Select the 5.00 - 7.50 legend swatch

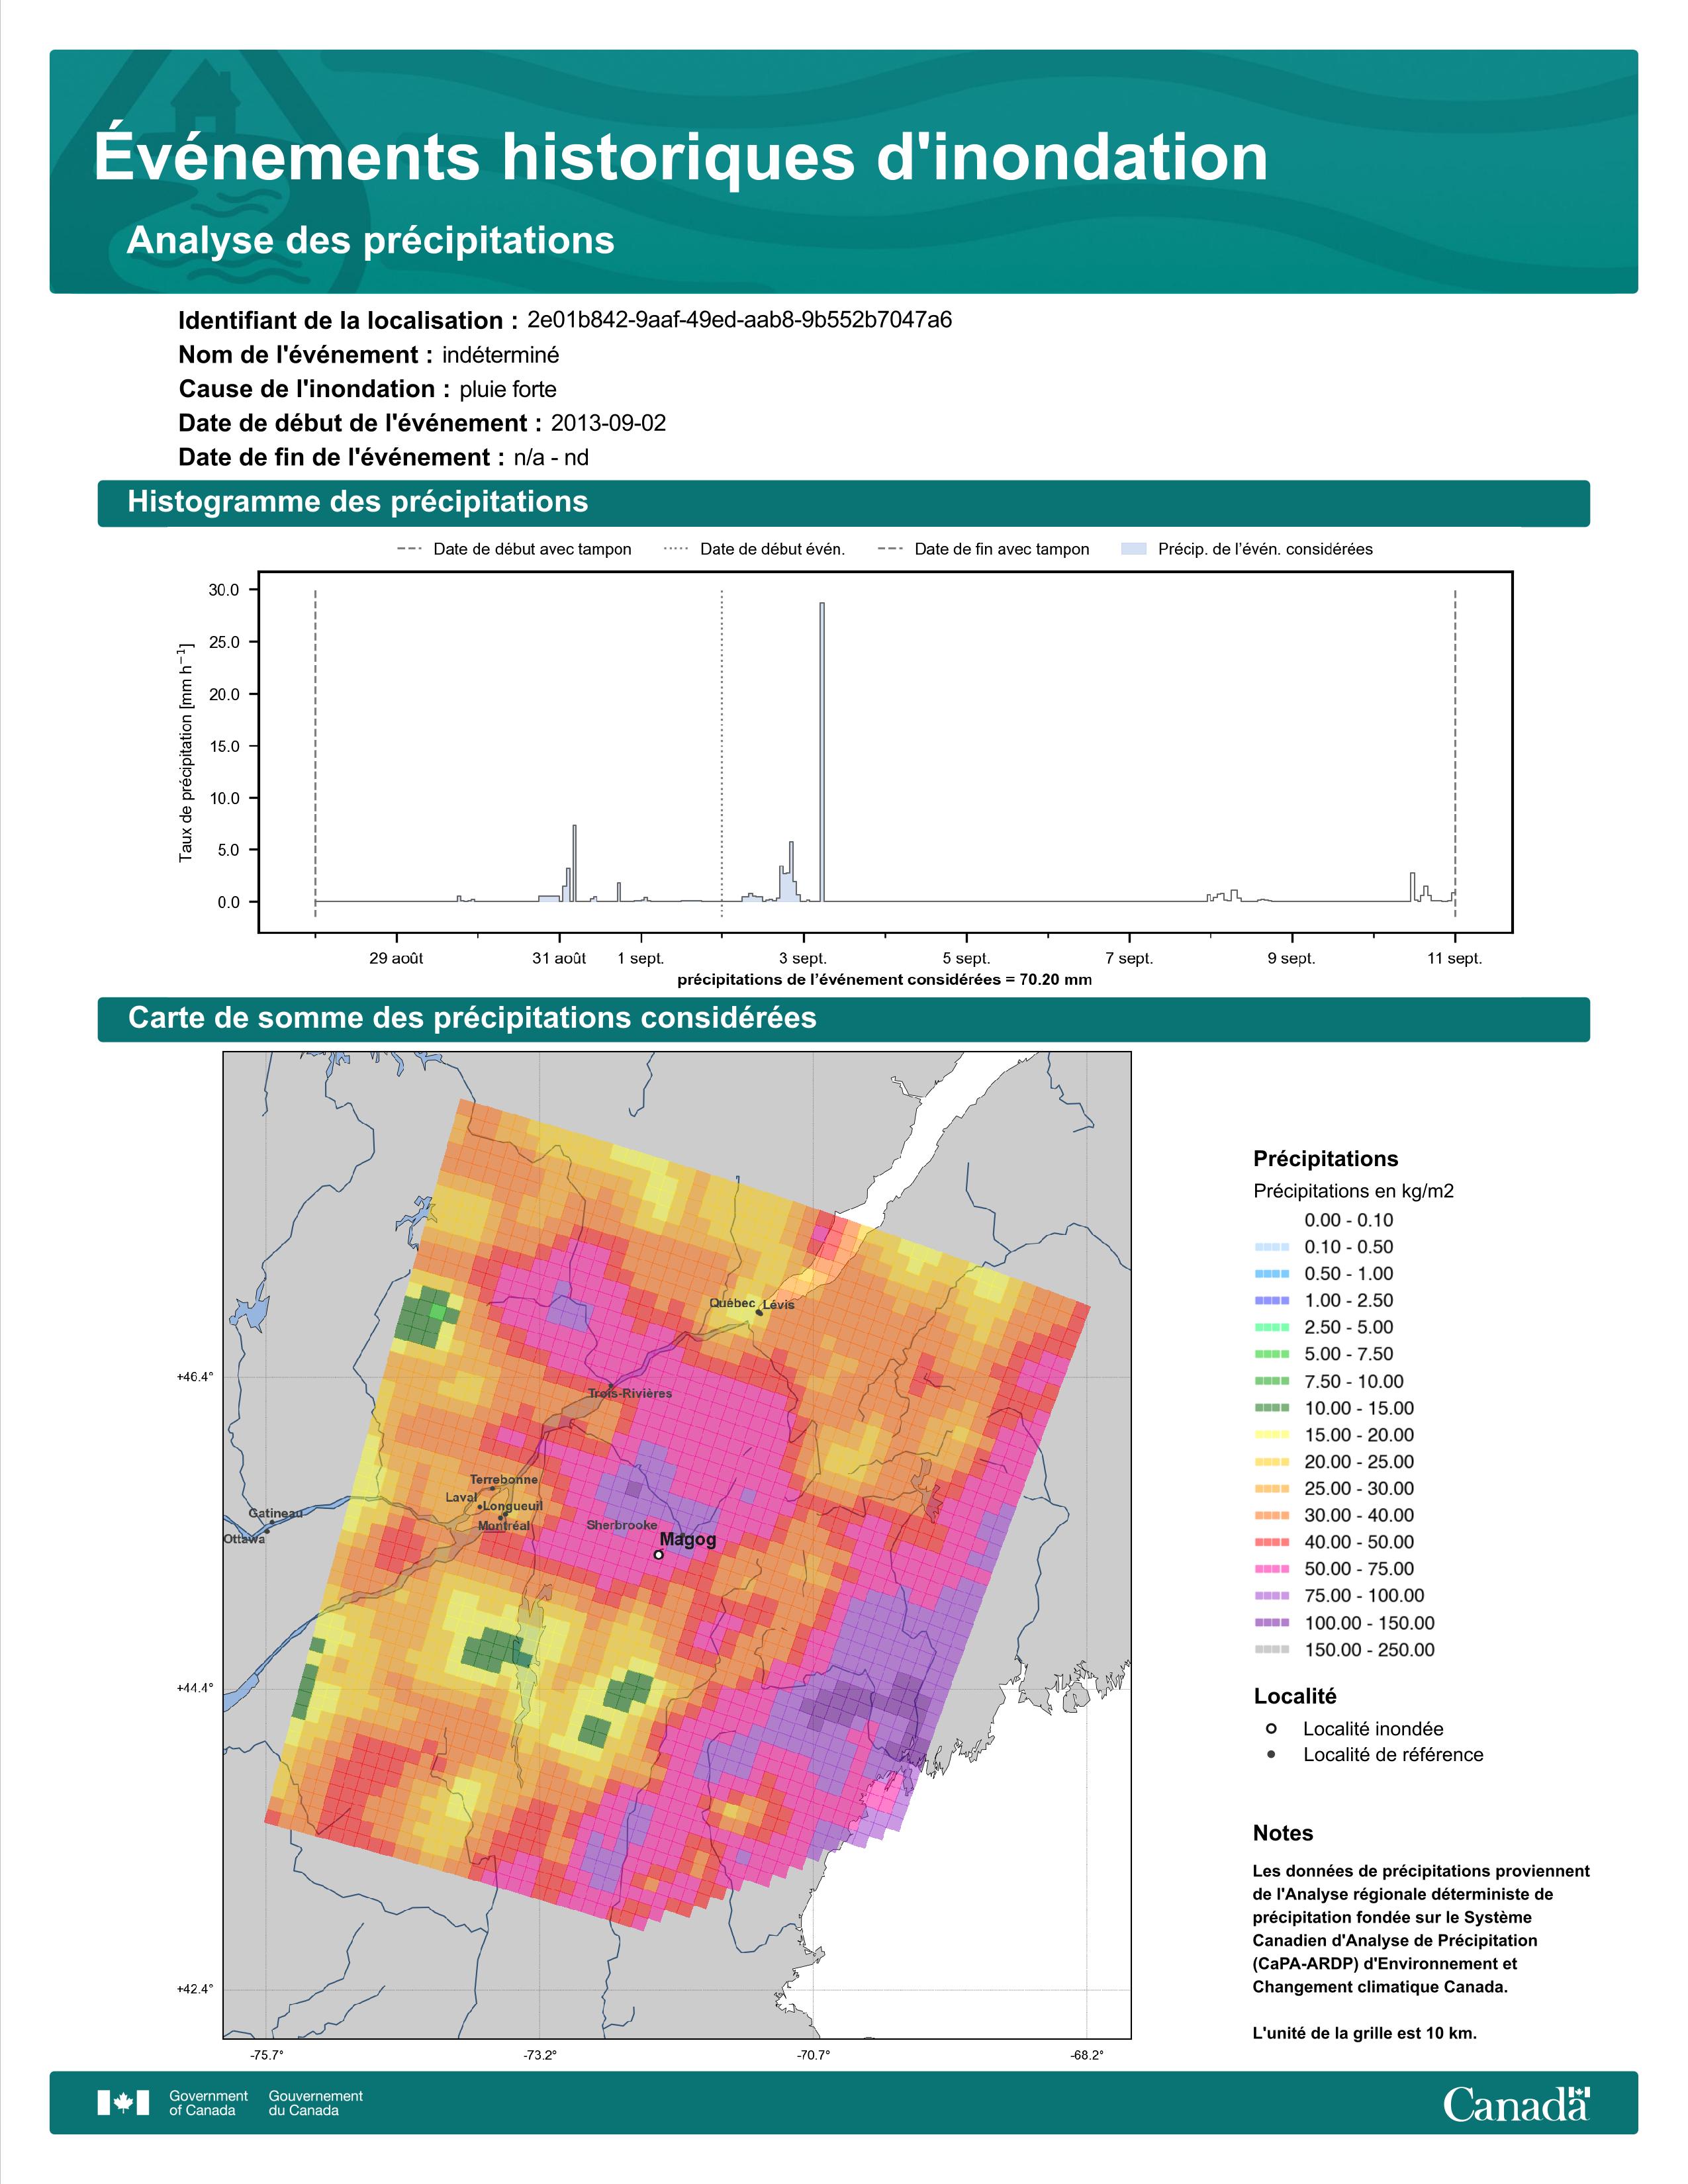[1271, 1354]
